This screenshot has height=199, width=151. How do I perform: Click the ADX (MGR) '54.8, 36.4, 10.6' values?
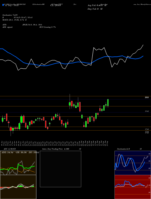[32, 25]
